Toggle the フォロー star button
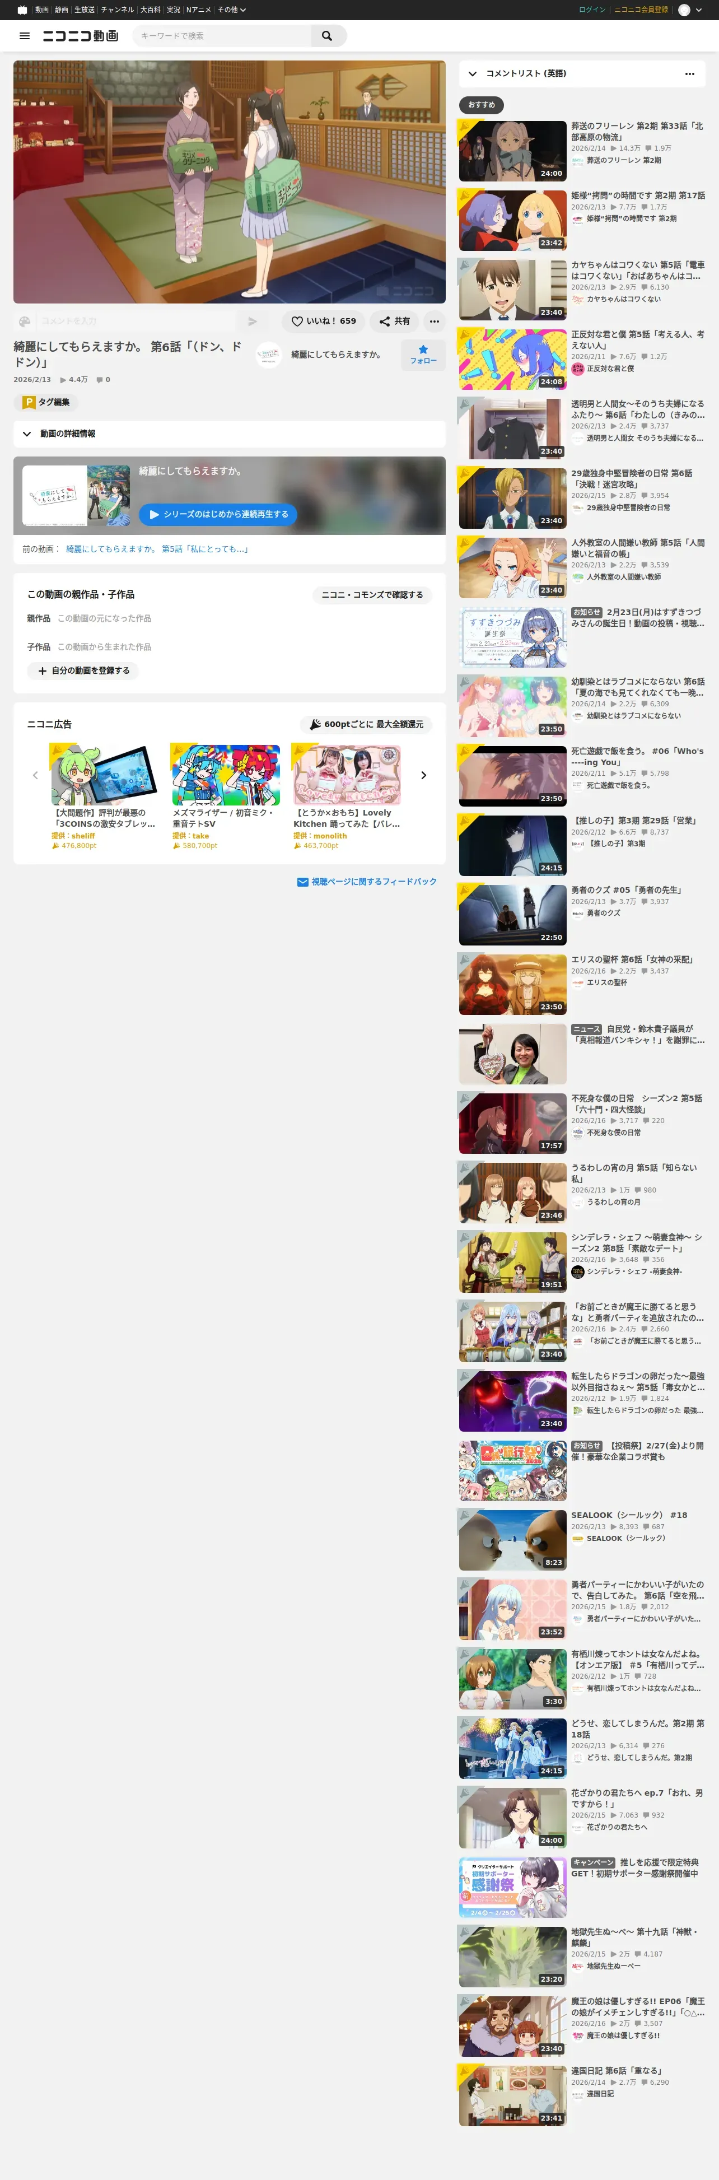 click(x=423, y=355)
